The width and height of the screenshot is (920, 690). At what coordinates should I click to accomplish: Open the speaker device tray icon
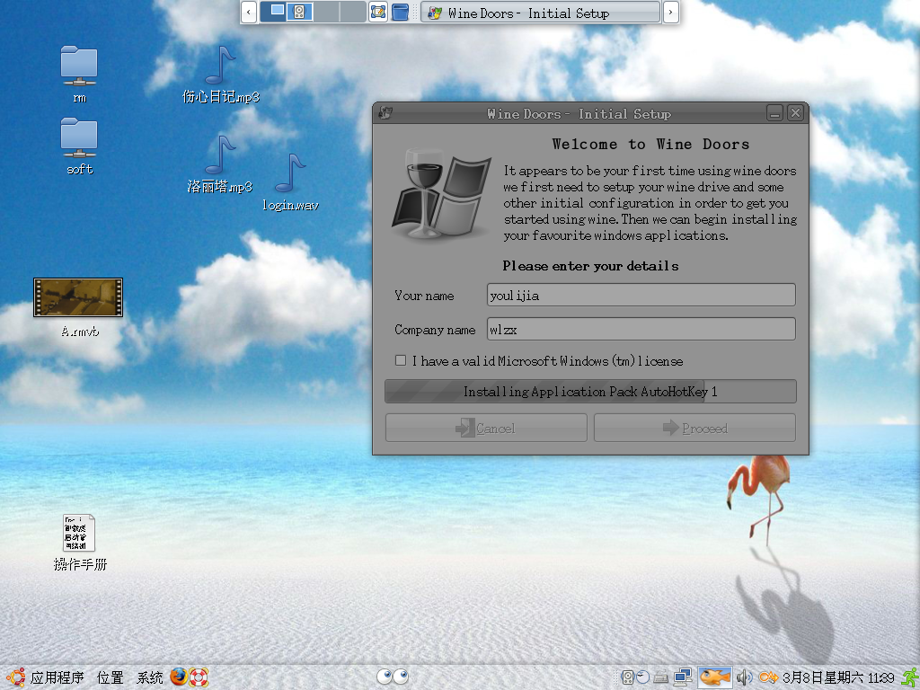[627, 677]
